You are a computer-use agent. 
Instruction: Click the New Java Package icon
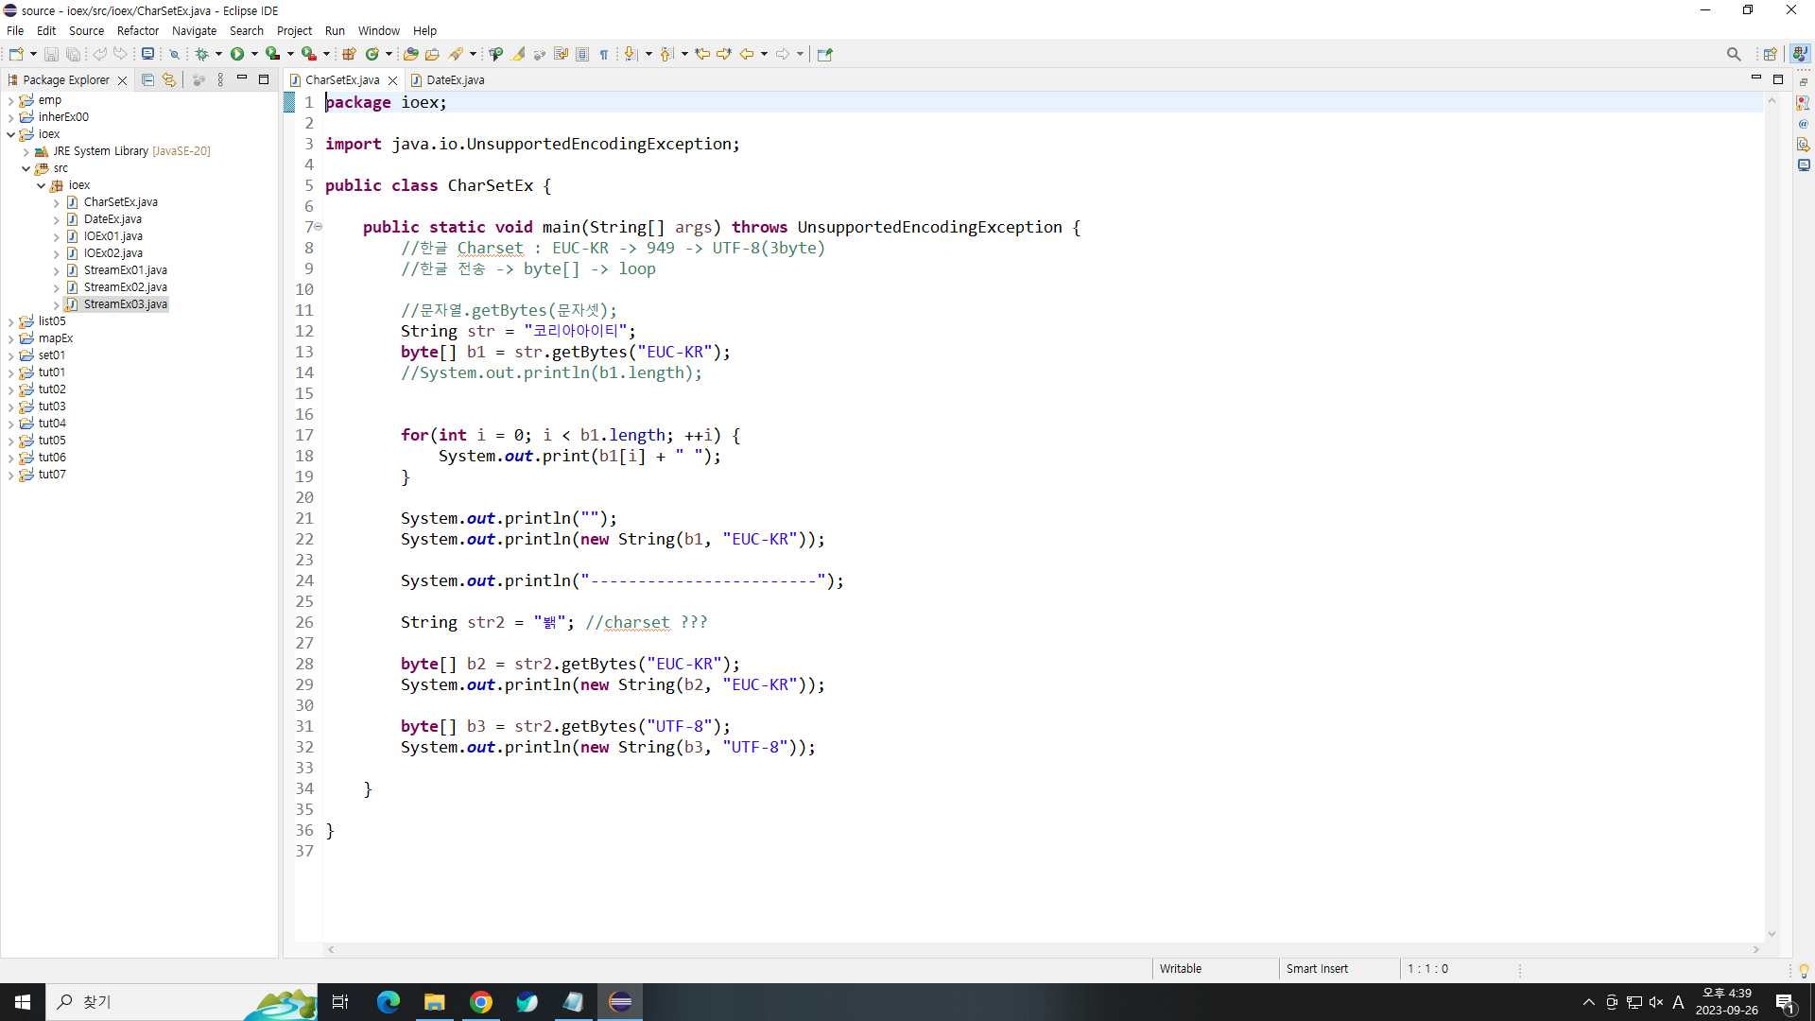pyautogui.click(x=349, y=54)
